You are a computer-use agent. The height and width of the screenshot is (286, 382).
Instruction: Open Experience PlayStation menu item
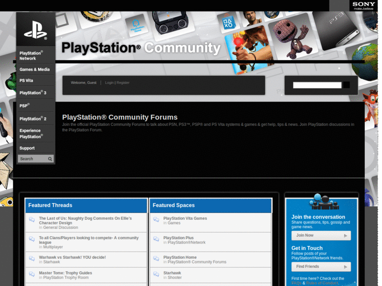[31, 133]
